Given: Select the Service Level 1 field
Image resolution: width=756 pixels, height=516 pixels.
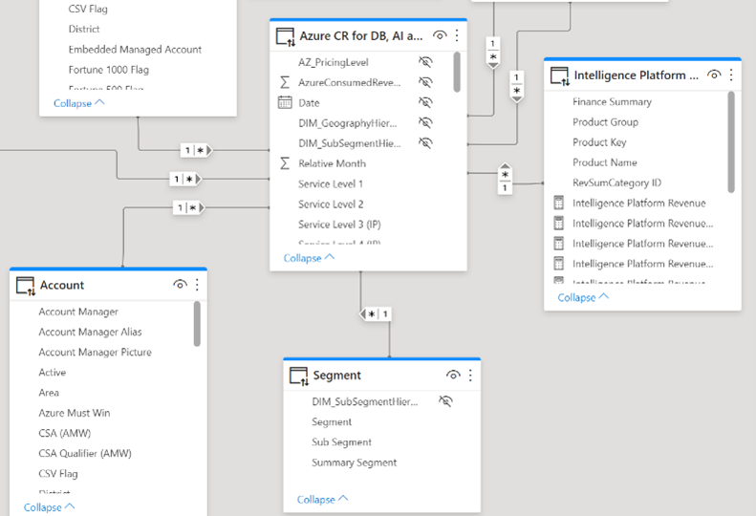Looking at the screenshot, I should [331, 183].
